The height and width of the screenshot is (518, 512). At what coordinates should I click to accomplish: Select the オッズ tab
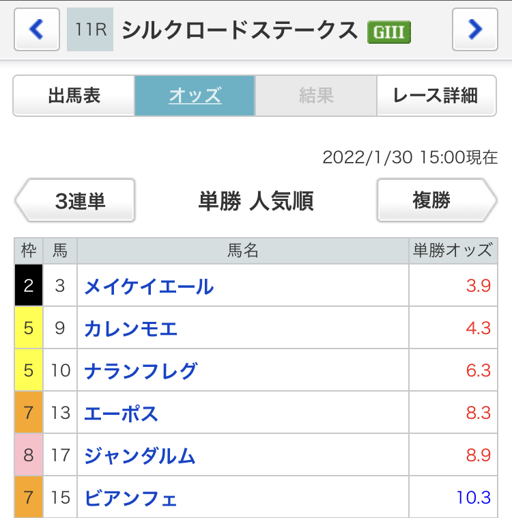click(195, 96)
